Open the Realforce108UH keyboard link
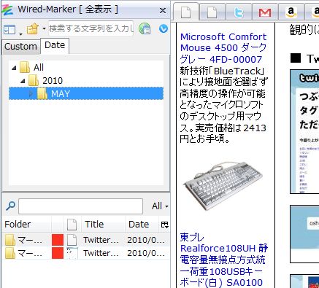319x288 pixels. click(x=224, y=260)
